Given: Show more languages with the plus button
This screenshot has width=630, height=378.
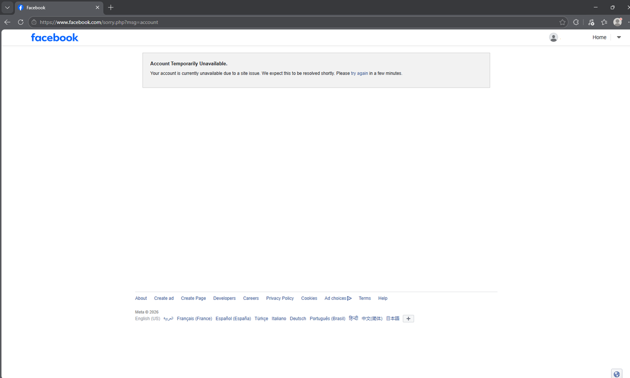Looking at the screenshot, I should [x=408, y=319].
